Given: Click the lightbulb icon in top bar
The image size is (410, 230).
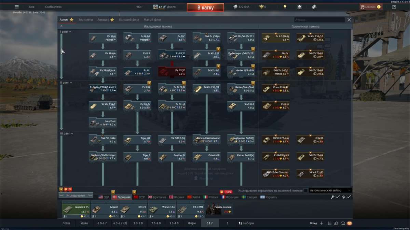Looking at the screenshot, I should tap(285, 7).
